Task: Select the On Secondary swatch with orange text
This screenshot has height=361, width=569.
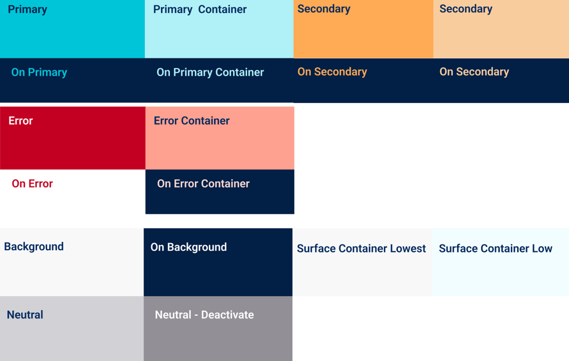Action: (363, 81)
